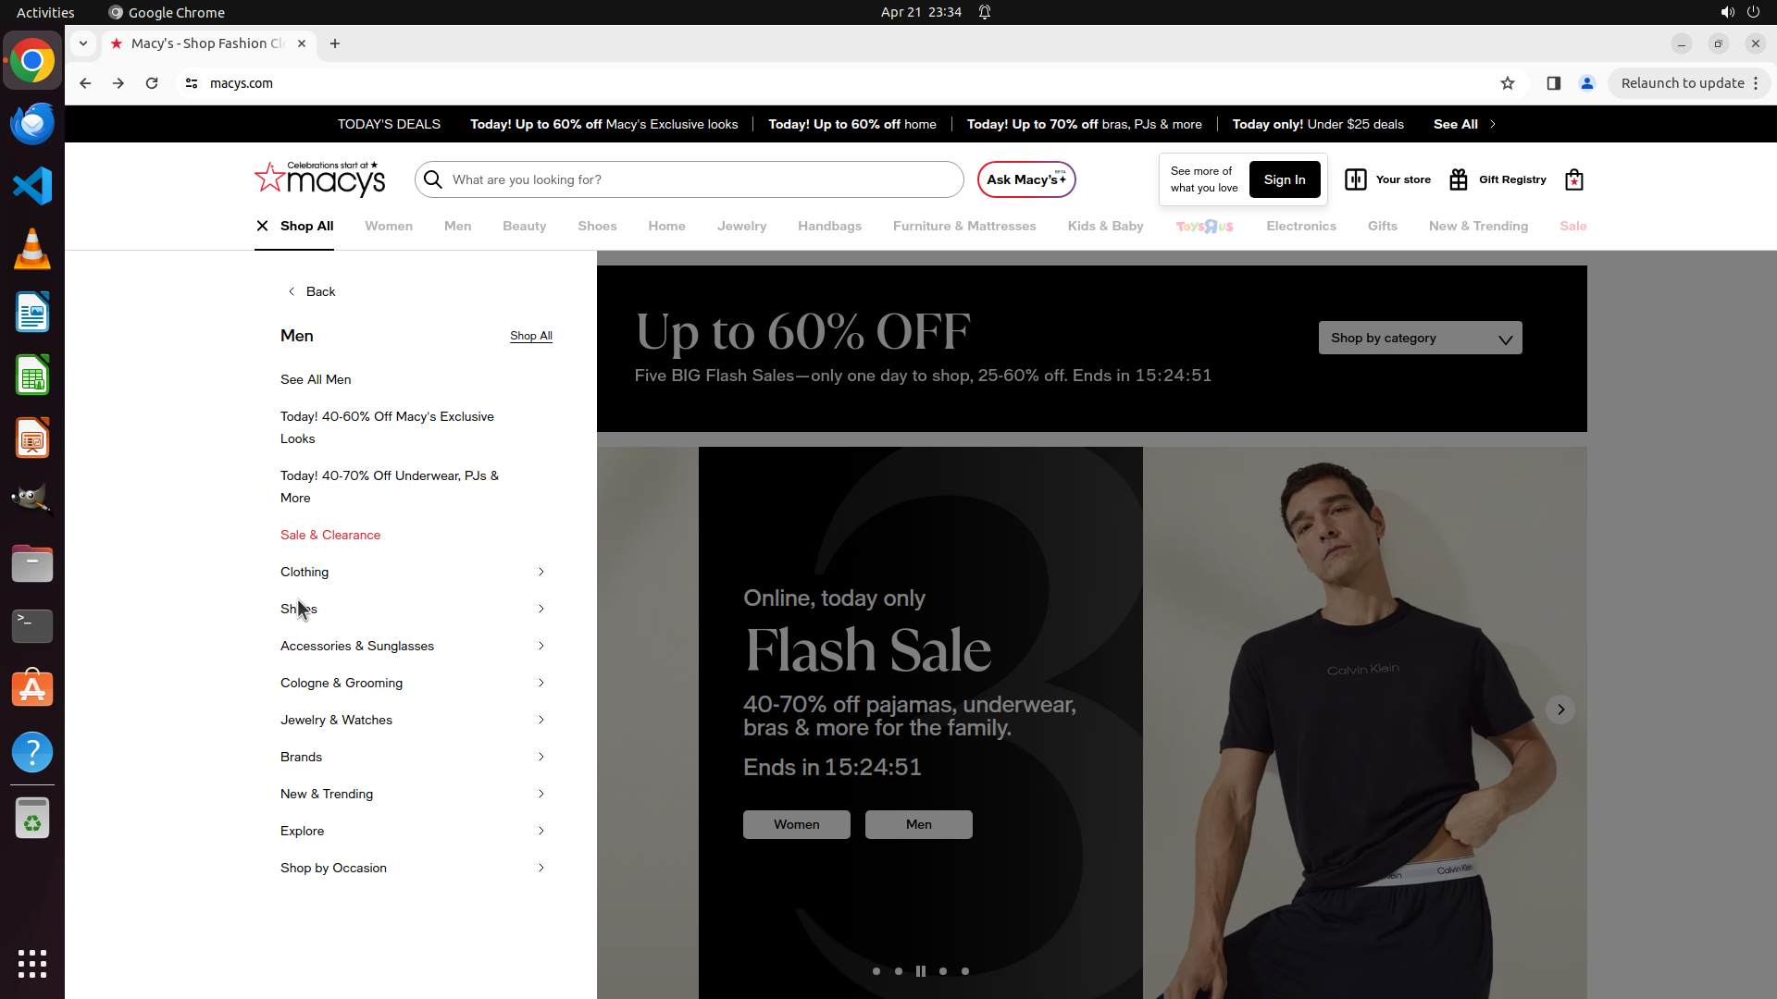This screenshot has width=1777, height=999.
Task: Close the Shop All menu with X
Action: (x=262, y=226)
